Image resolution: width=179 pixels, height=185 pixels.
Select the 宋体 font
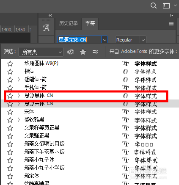click(29, 111)
